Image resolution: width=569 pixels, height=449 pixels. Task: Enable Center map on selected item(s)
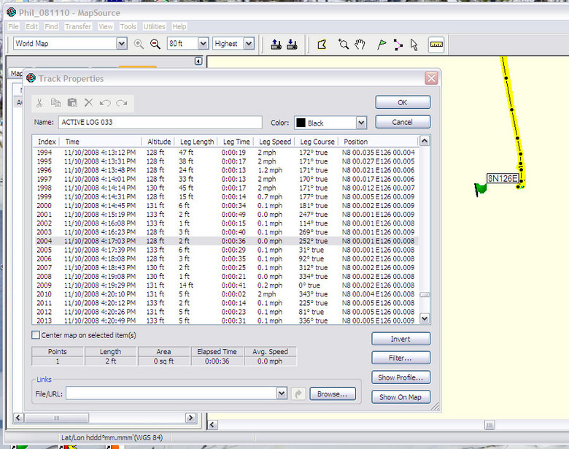tap(36, 335)
